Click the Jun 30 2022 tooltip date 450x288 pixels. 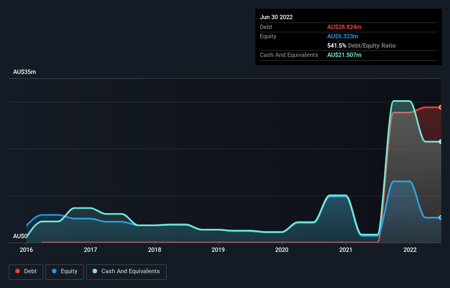tap(276, 17)
